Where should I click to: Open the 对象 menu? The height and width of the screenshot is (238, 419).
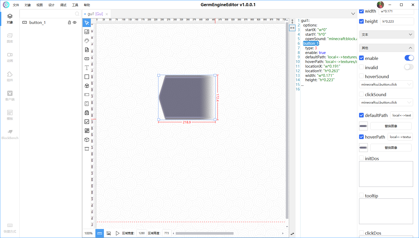[28, 5]
